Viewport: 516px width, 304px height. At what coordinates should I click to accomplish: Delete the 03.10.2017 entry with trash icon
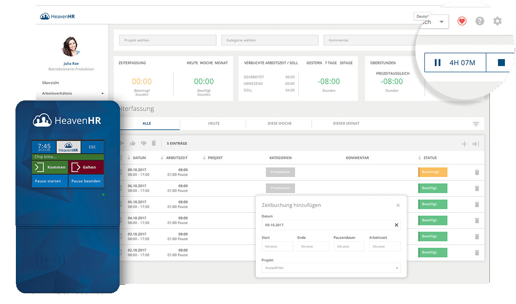(476, 237)
